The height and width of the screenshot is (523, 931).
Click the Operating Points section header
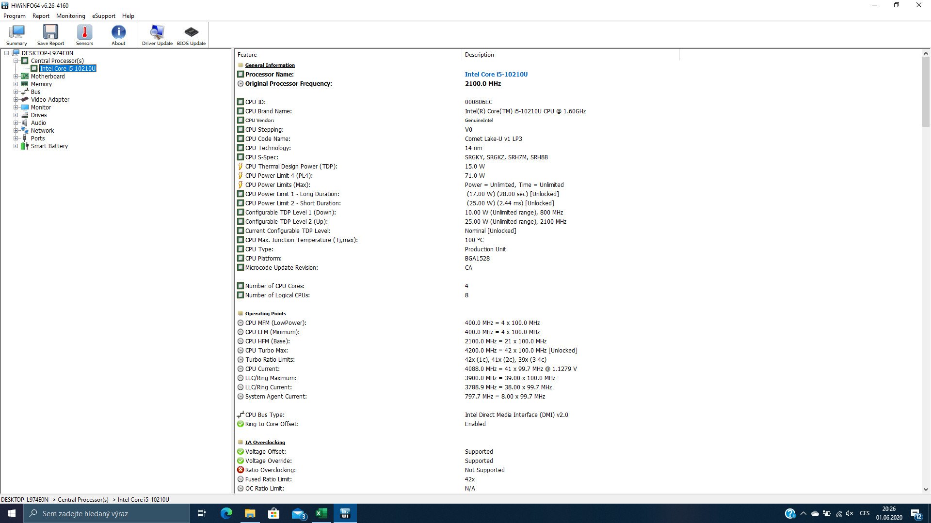click(x=265, y=314)
